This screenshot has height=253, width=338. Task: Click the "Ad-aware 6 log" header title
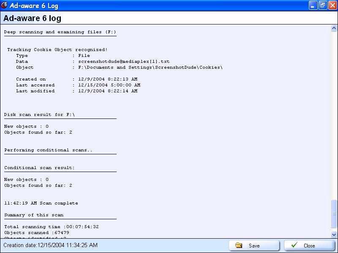click(33, 18)
